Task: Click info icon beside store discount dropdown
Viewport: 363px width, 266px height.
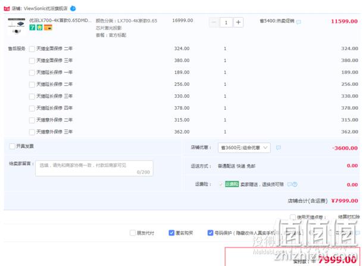Action: point(278,148)
